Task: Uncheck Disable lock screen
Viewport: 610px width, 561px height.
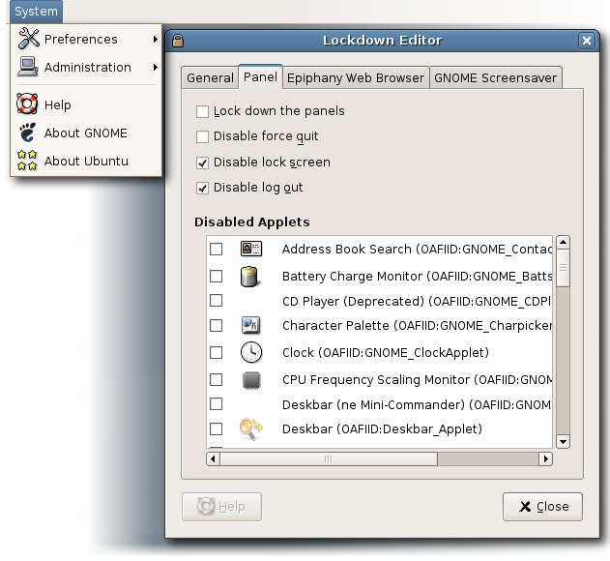Action: (x=203, y=162)
